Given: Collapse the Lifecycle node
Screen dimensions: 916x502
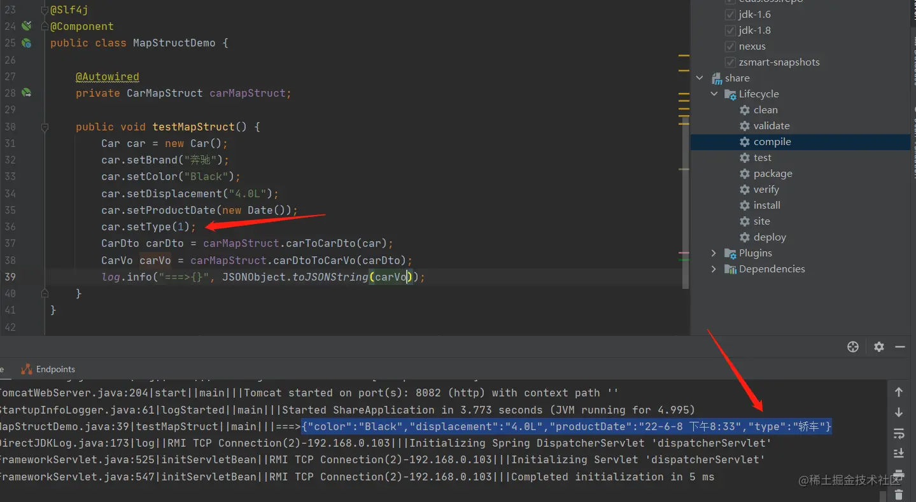Looking at the screenshot, I should [x=714, y=94].
